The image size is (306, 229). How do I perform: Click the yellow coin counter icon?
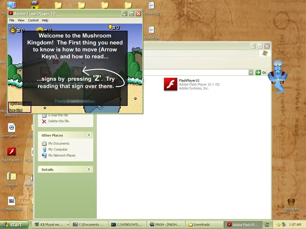[x=110, y=27]
